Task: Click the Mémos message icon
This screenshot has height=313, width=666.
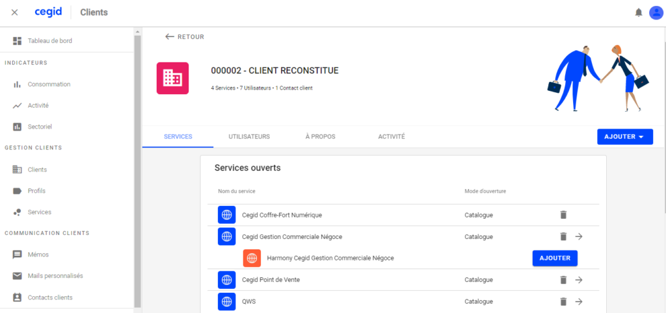Action: click(17, 255)
